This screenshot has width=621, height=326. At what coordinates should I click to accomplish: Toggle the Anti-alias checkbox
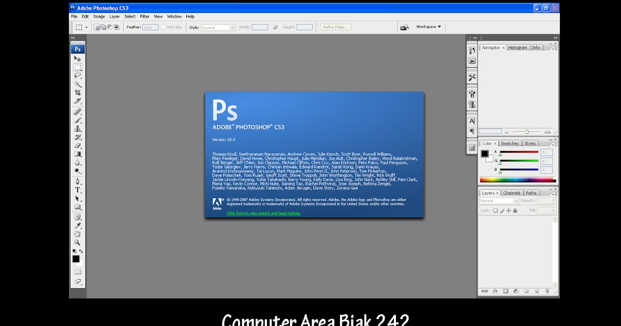(x=164, y=27)
